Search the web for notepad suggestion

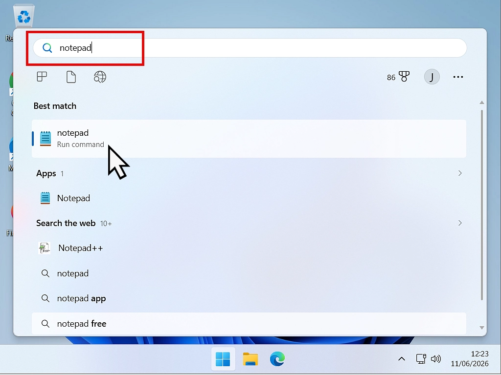(x=249, y=273)
